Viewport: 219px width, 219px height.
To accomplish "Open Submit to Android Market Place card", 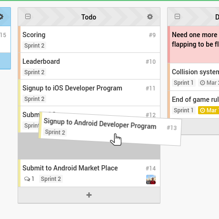I will point(90,173).
